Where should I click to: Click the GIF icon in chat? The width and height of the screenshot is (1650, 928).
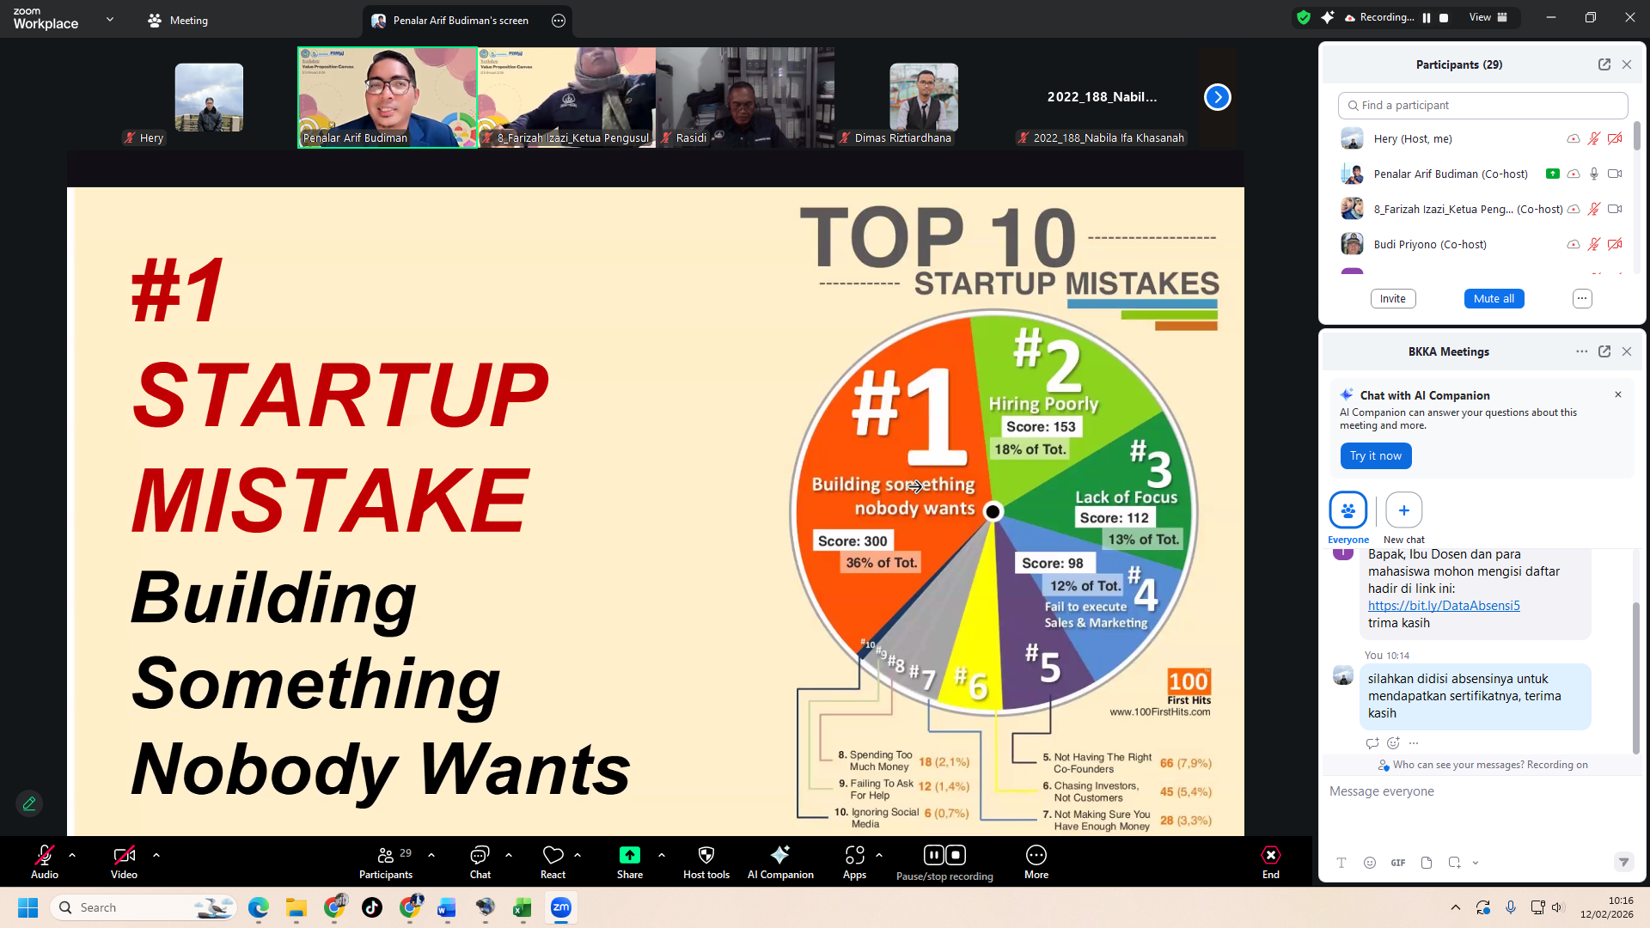1398,863
